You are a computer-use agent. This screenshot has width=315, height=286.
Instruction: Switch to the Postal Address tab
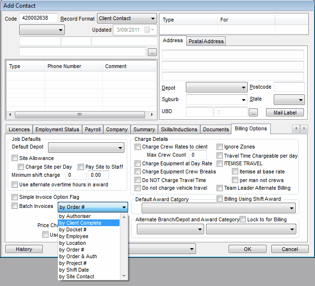(206, 41)
